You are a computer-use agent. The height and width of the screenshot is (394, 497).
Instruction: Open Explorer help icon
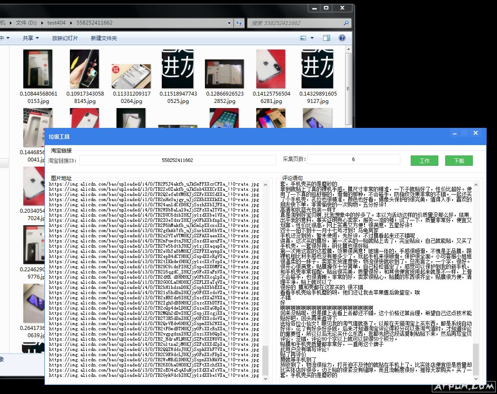[x=342, y=38]
